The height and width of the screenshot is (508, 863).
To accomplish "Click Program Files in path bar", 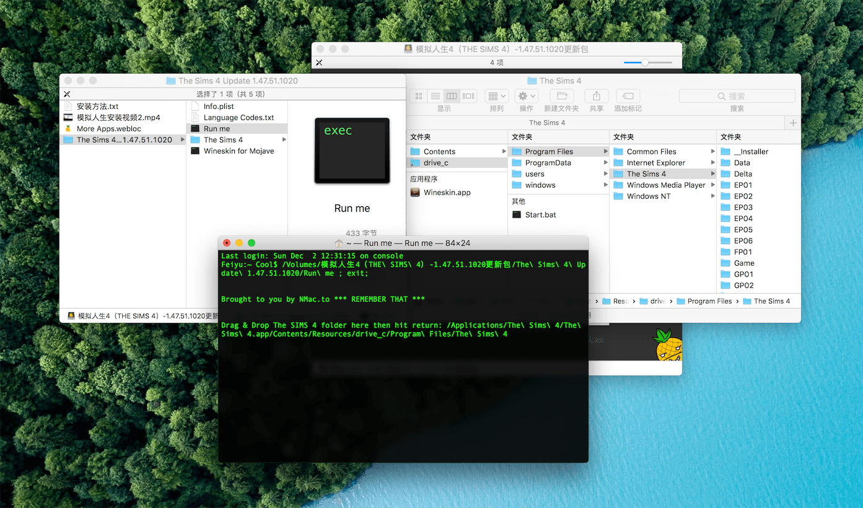I will (x=704, y=301).
